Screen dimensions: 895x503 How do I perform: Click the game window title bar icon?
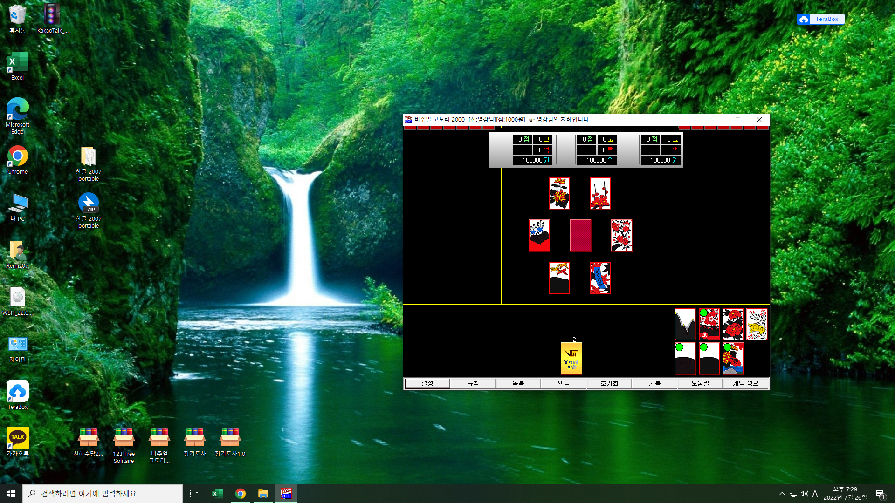point(408,120)
